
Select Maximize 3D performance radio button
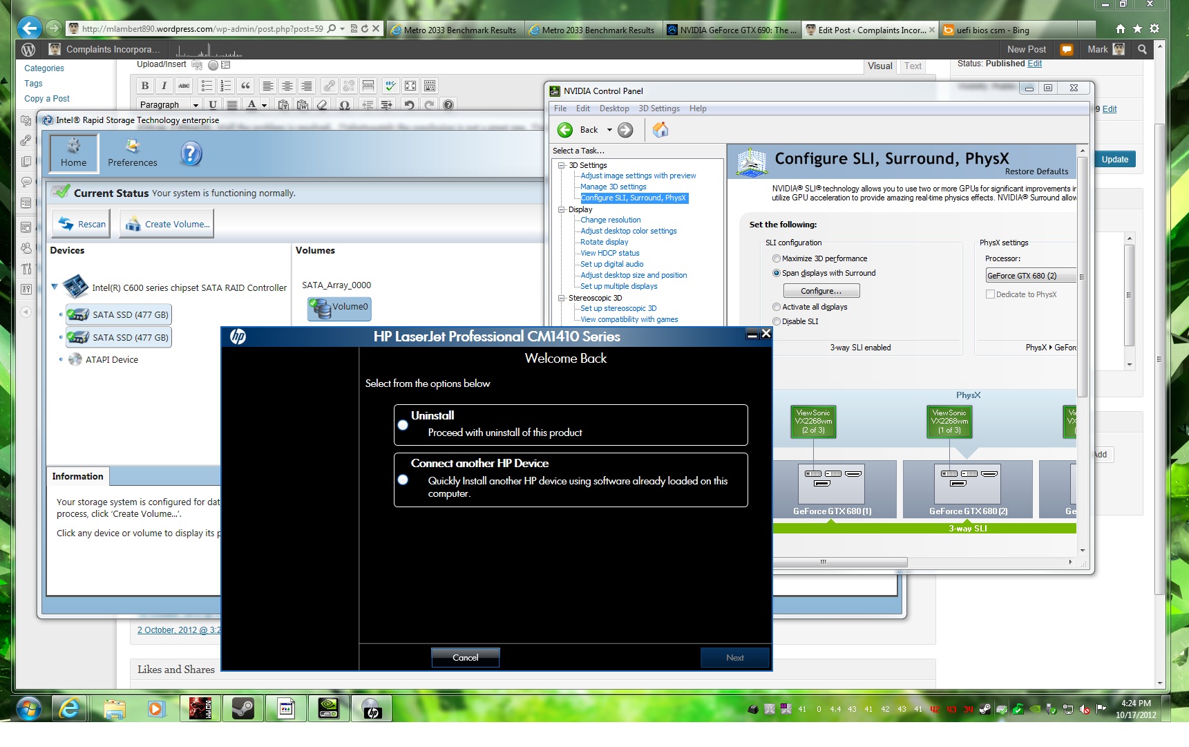[x=777, y=258]
